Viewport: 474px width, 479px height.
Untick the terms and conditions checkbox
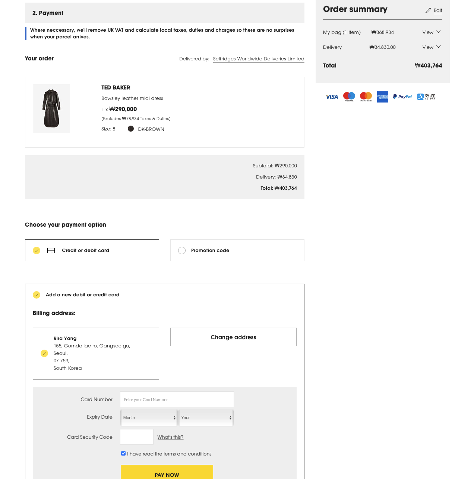[123, 454]
